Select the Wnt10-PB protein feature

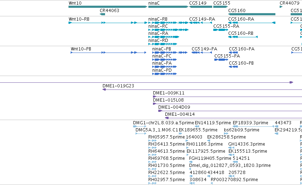pos(109,53)
